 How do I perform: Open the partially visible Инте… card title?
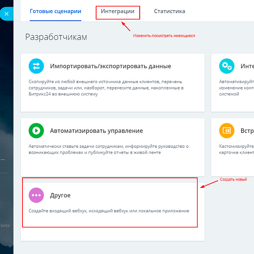[247, 66]
